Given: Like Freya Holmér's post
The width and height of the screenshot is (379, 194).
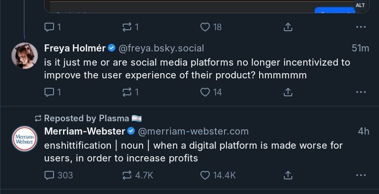Looking at the screenshot, I should coord(205,93).
